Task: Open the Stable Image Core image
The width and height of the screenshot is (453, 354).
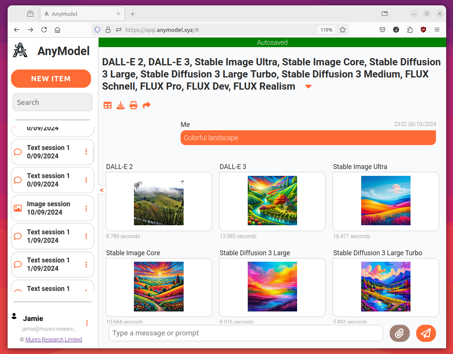Action: (159, 288)
